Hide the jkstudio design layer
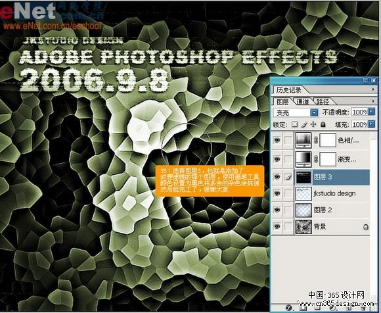The image size is (381, 313). click(x=277, y=193)
